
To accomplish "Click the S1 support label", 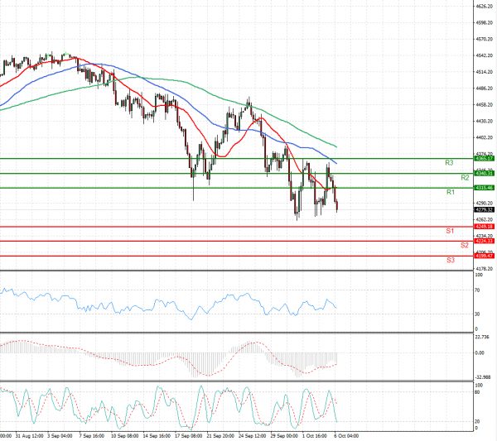I will (450, 231).
